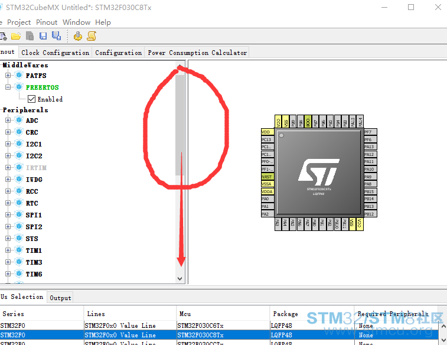Click the peripheral tree scroll-down arrow

pos(180,279)
